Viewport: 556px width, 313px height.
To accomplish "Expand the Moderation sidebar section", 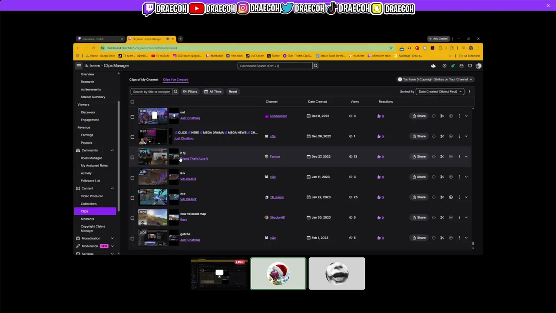I will pos(112,246).
